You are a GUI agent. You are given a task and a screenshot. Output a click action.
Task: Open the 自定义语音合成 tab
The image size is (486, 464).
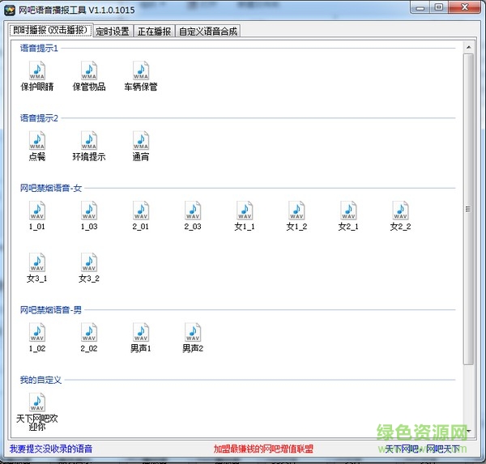pos(208,31)
